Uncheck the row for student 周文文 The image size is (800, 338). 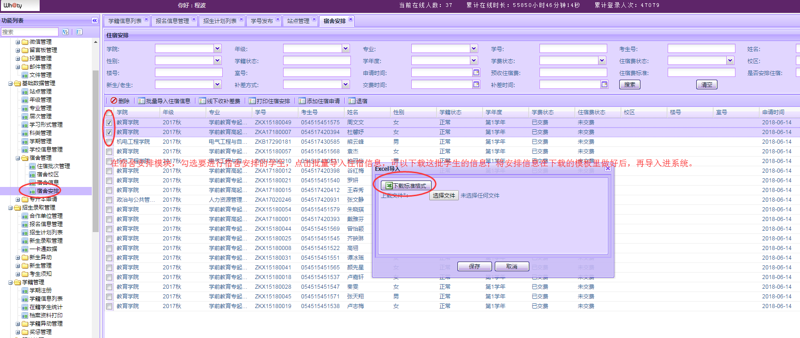(109, 122)
